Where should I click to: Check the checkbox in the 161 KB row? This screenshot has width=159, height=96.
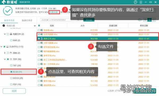[39, 81]
